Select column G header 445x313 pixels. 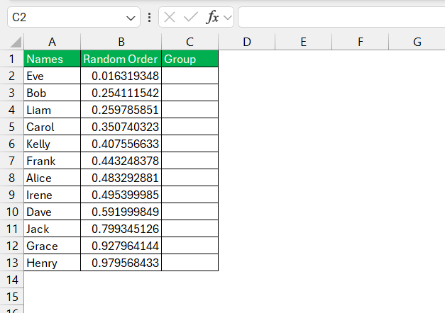[417, 42]
